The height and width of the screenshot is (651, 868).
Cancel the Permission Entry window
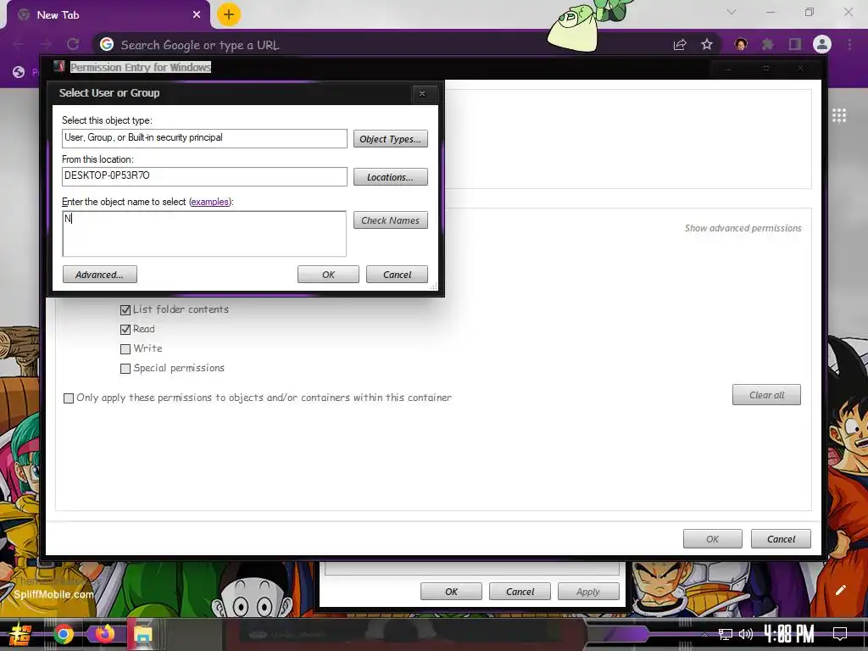point(781,538)
